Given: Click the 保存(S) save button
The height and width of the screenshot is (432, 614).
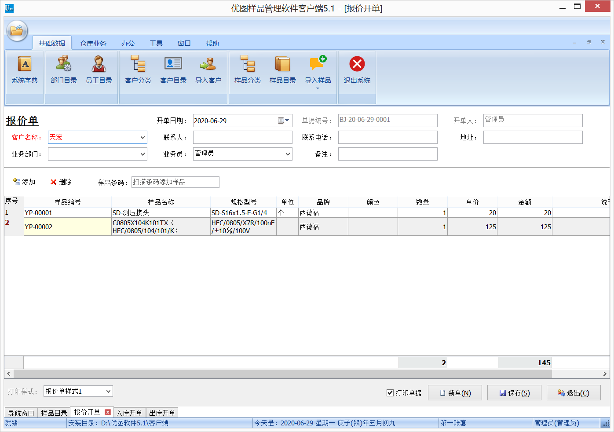Looking at the screenshot, I should (514, 392).
